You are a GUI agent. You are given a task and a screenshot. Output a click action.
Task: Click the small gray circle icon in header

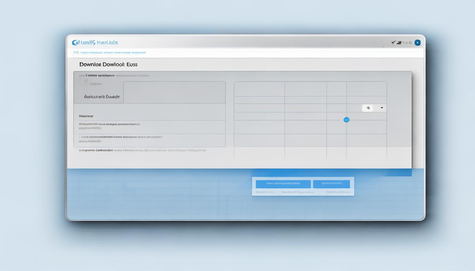tap(410, 43)
